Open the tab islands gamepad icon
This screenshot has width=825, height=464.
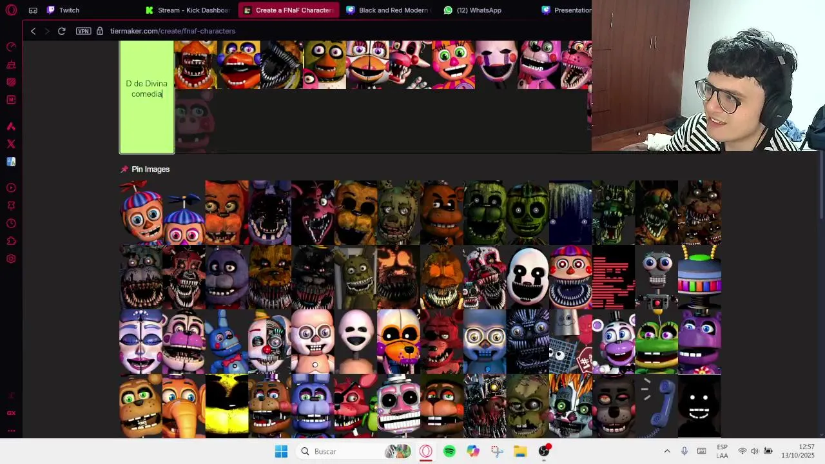33,10
